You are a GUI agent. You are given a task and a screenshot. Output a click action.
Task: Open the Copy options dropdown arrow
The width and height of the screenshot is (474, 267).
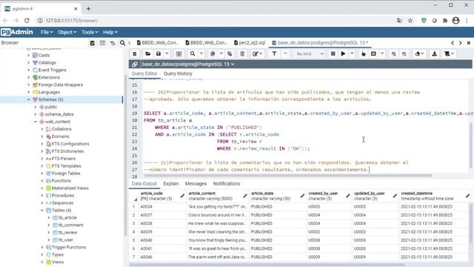(221, 53)
